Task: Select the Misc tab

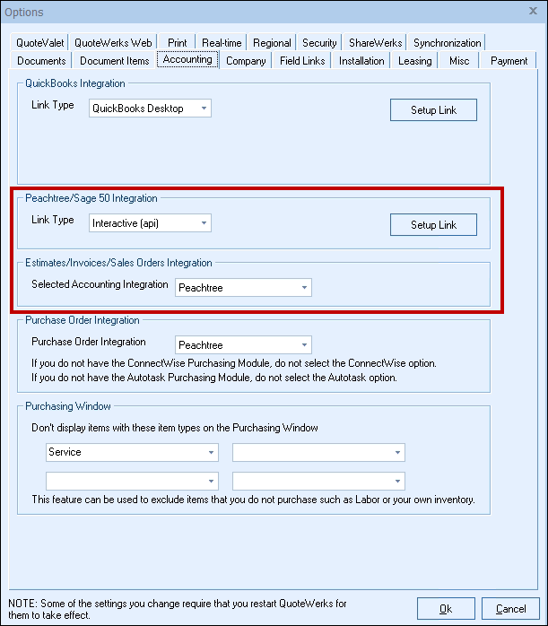Action: (x=459, y=61)
